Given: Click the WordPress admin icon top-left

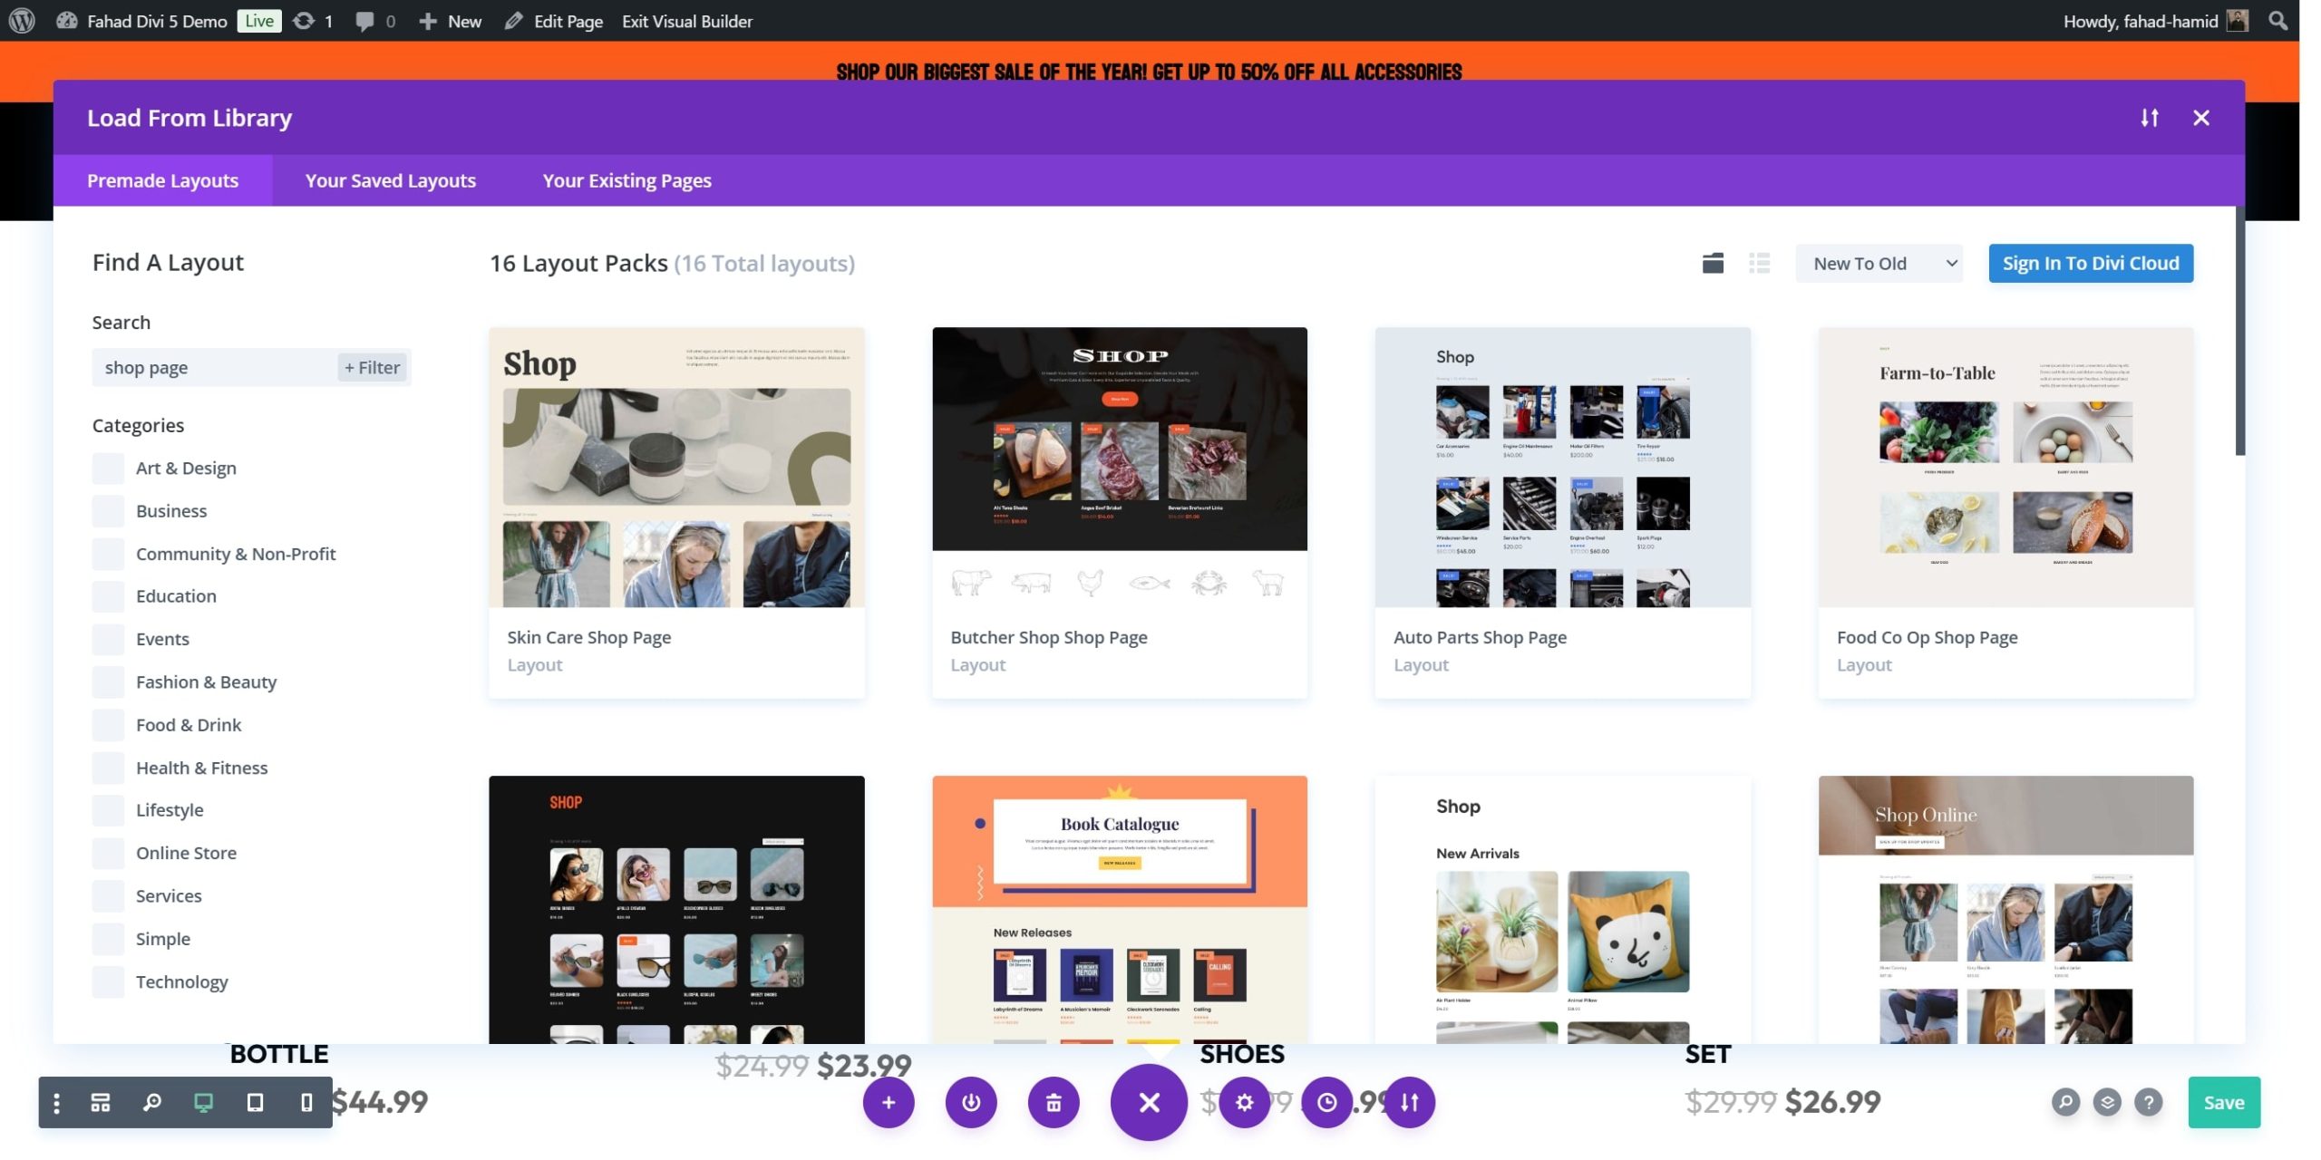Looking at the screenshot, I should 25,21.
